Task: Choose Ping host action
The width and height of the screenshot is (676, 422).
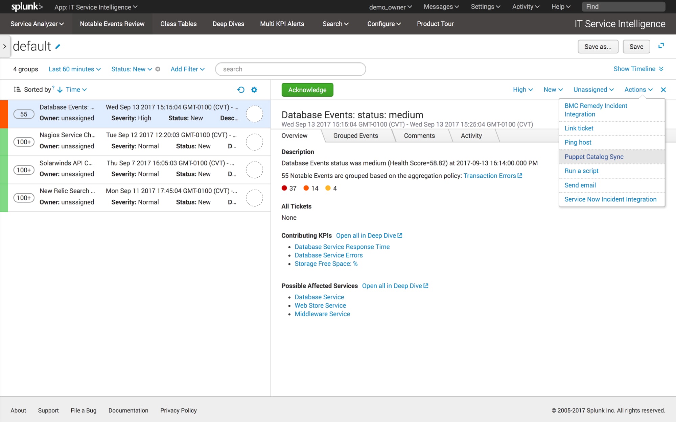Action: [x=612, y=142]
